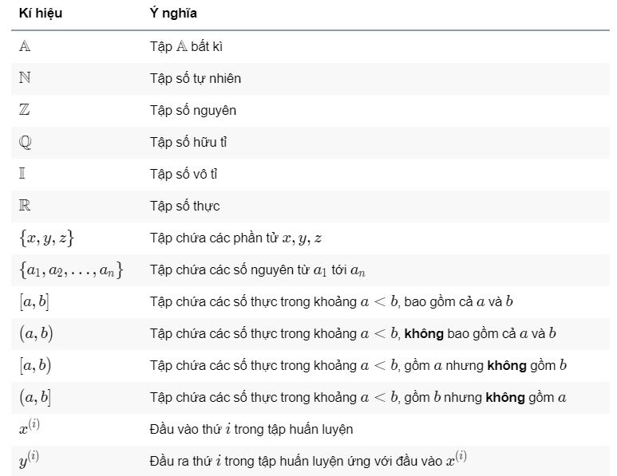This screenshot has height=476, width=617.
Task: Click the text "Tập số hữu tỉ"
Action: [188, 142]
